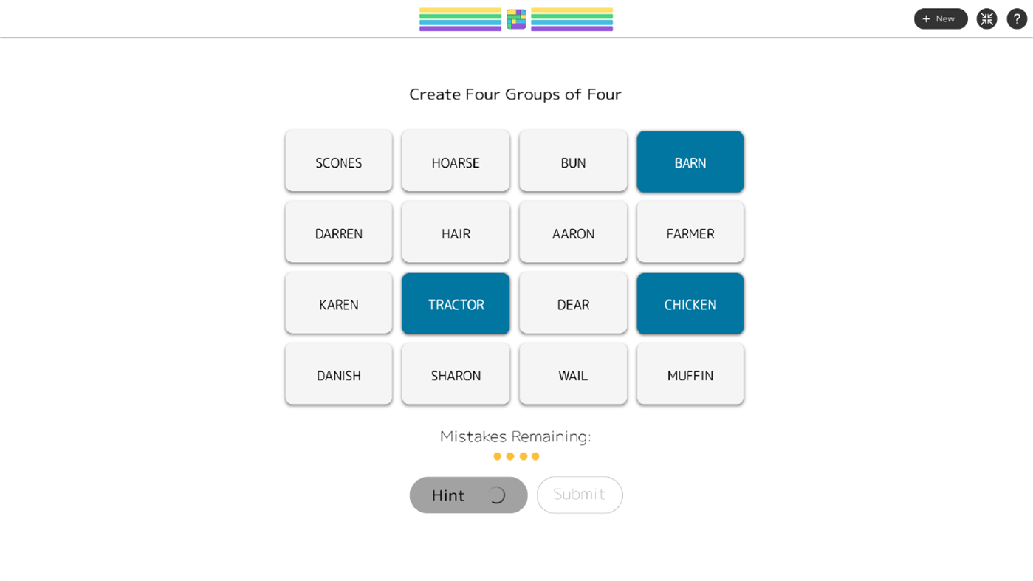Click the exit fullscreen arrows icon
1033x581 pixels.
click(x=986, y=19)
